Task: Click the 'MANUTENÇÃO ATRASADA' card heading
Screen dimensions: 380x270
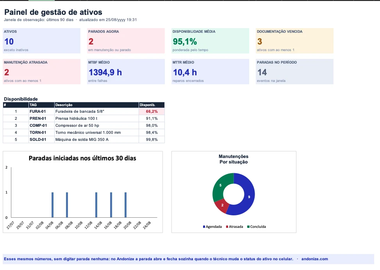Action: [x=25, y=62]
